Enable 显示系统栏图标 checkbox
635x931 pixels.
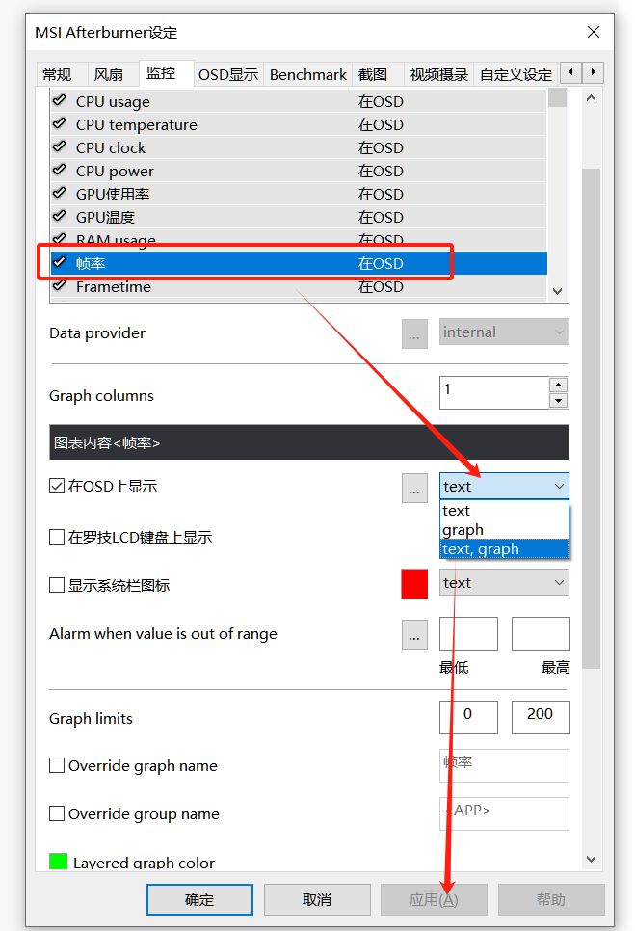click(x=57, y=585)
